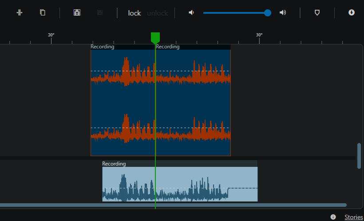This screenshot has height=221, width=364.
Task: Click the split clip icon
Action: [20, 12]
